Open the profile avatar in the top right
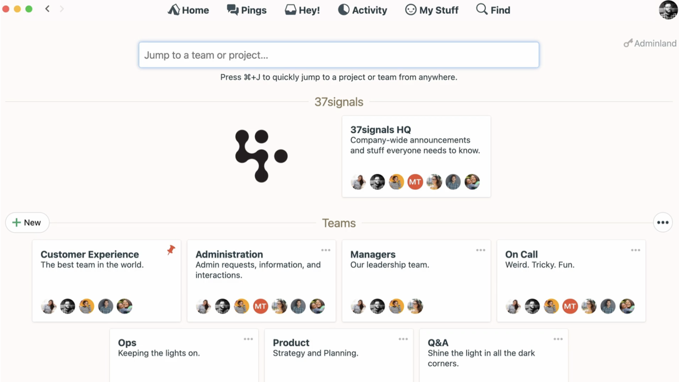The height and width of the screenshot is (382, 679). 668,10
